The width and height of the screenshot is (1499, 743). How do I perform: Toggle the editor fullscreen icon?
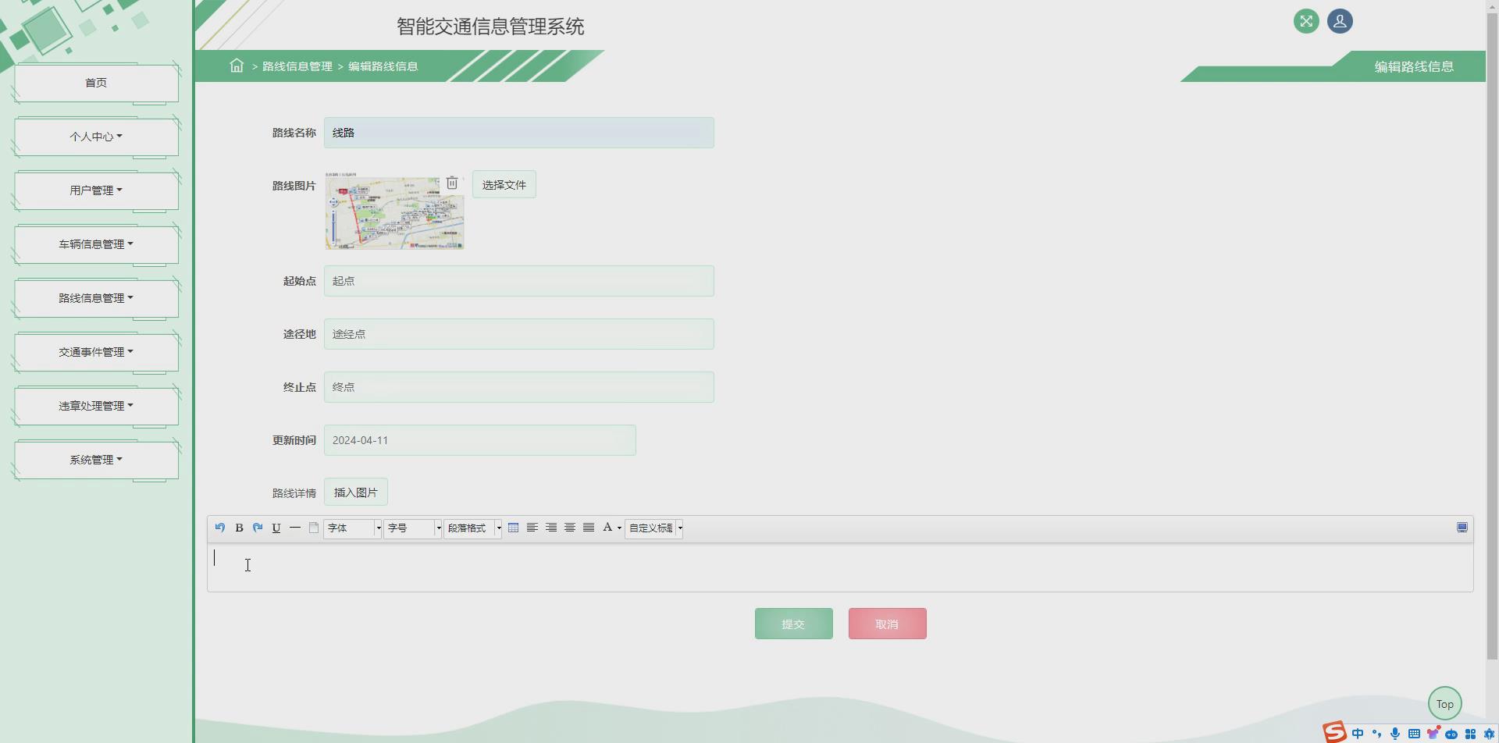(1462, 528)
